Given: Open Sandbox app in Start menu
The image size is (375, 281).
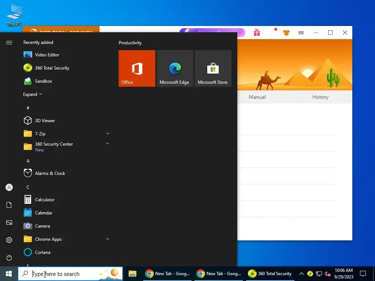Looking at the screenshot, I should tap(67, 81).
